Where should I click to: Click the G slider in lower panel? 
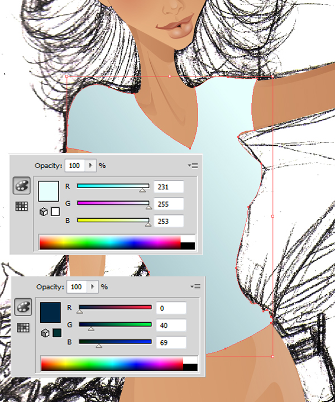[116, 324]
